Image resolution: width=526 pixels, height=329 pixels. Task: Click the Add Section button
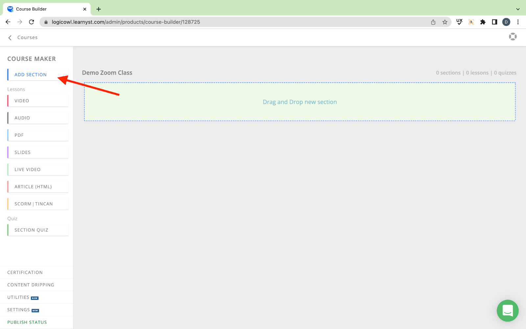38,75
